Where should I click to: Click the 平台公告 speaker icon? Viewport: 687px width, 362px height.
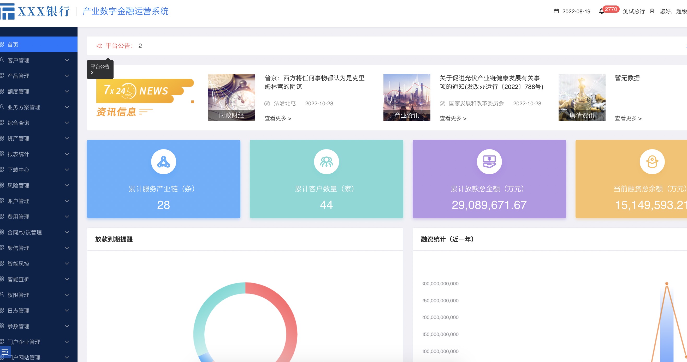click(x=99, y=46)
